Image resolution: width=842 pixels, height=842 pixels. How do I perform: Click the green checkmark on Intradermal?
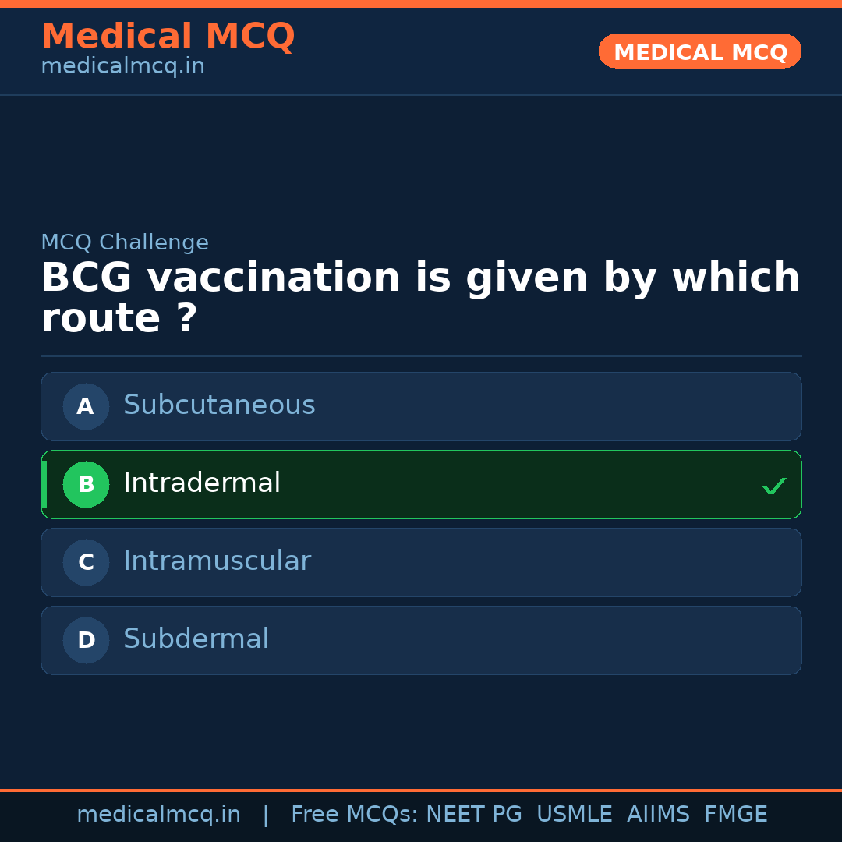coord(773,485)
